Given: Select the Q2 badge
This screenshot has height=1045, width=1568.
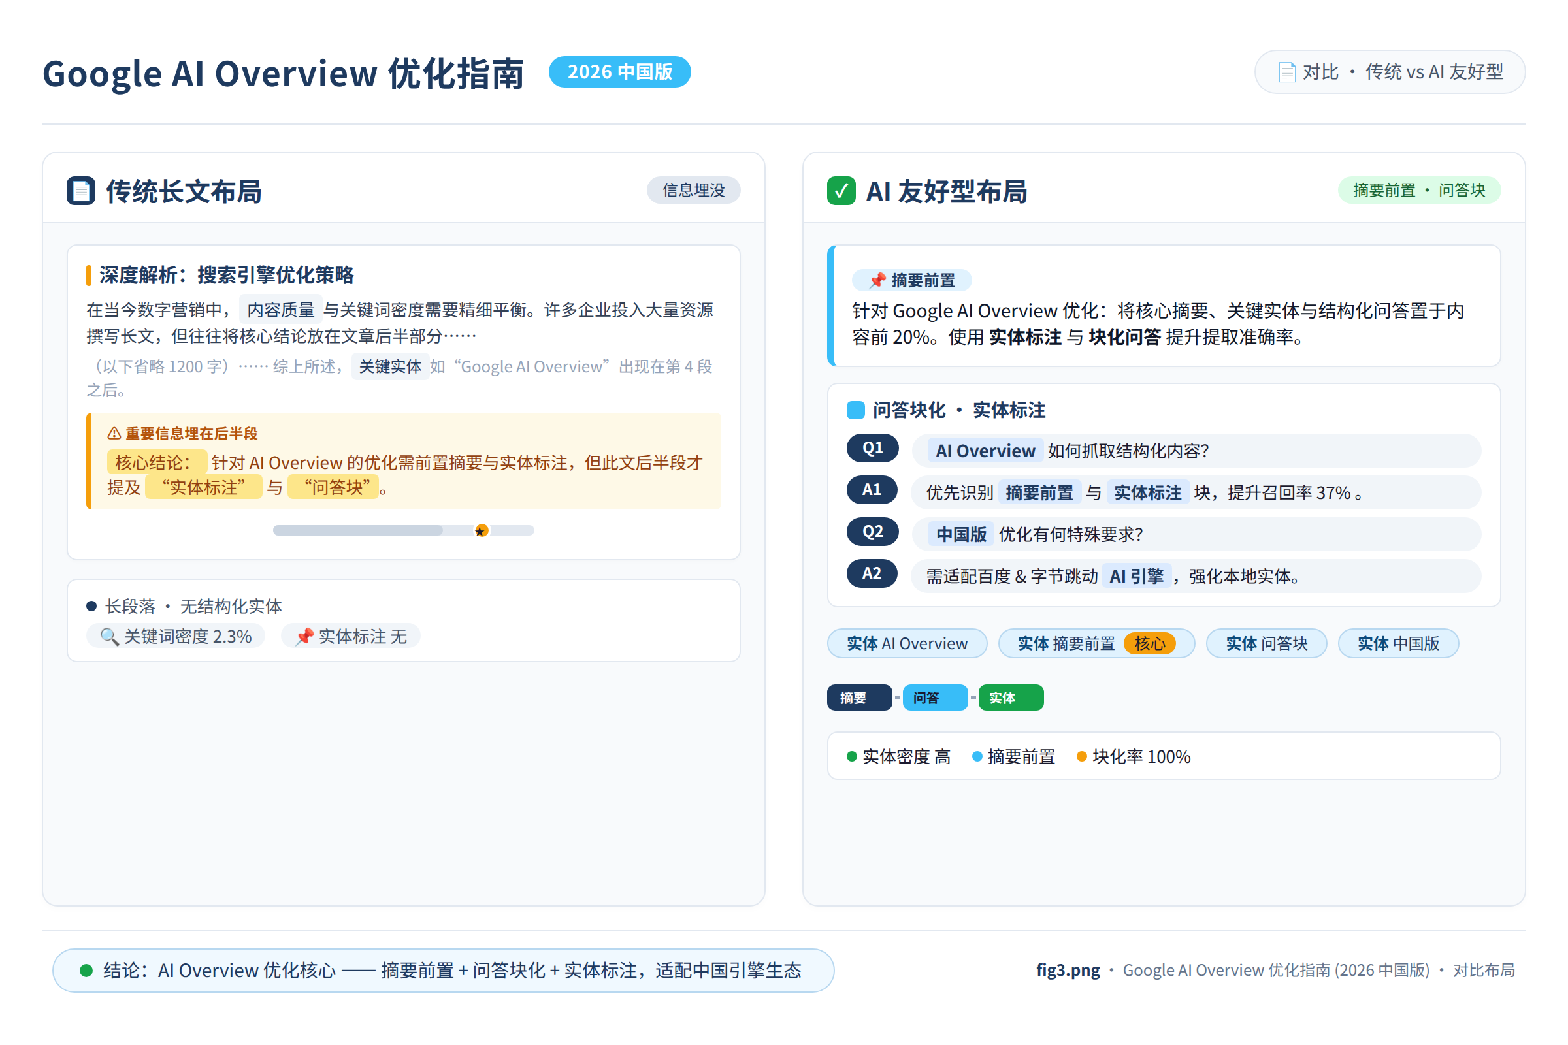Looking at the screenshot, I should 873,532.
